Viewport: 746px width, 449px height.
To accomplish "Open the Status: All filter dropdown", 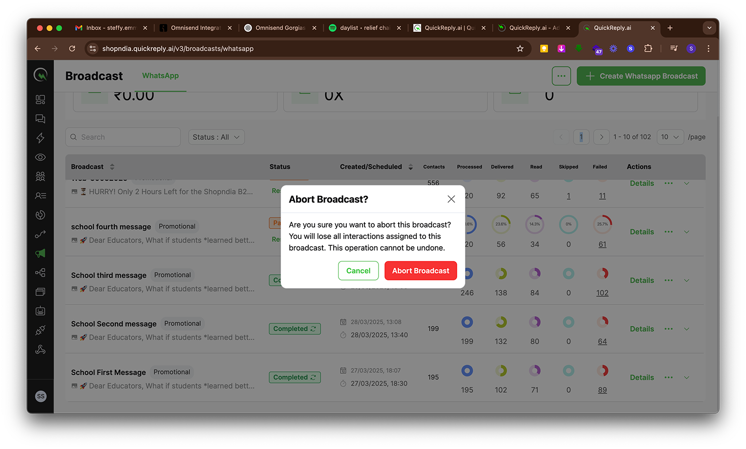I will point(216,137).
